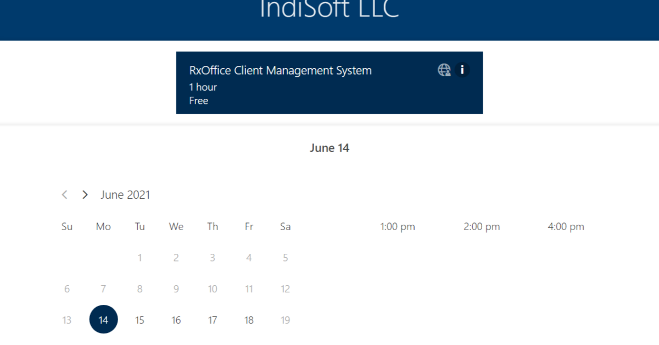Click the disabled June 19 date
This screenshot has width=659, height=345.
coord(285,320)
